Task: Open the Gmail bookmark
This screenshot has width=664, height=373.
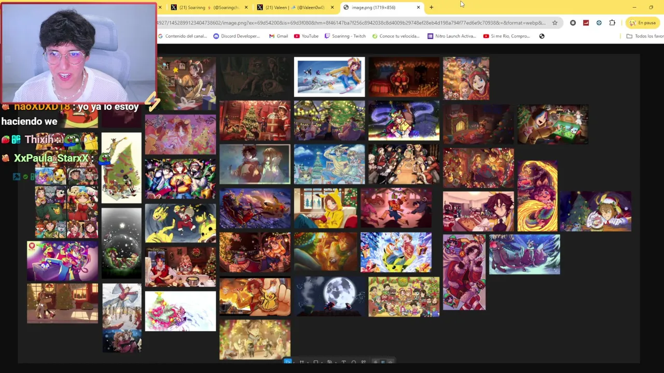Action: click(279, 36)
